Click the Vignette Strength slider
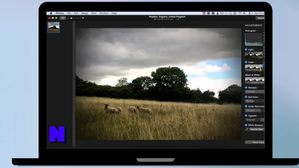Image resolution: width=299 pixels, height=168 pixels. tap(255, 120)
